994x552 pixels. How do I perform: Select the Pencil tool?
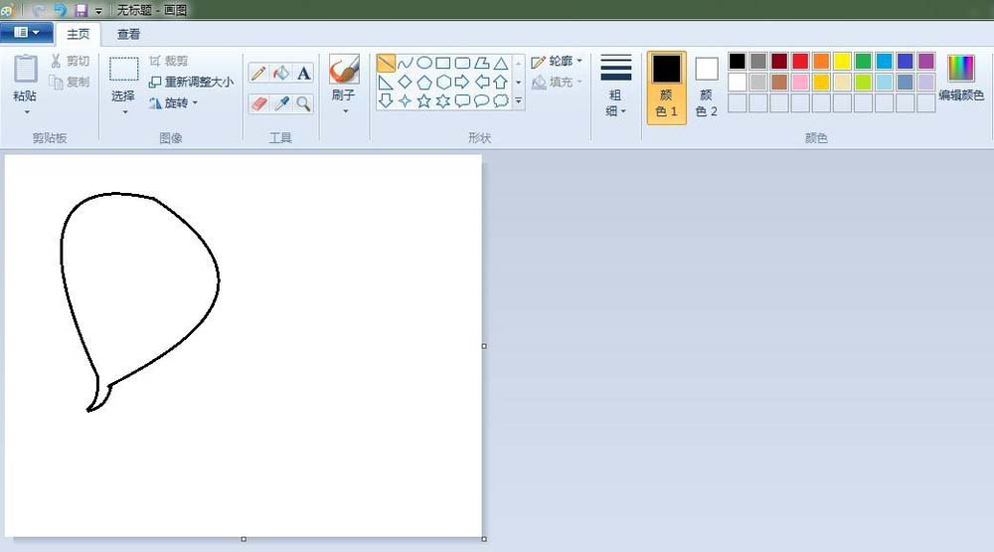pyautogui.click(x=258, y=73)
